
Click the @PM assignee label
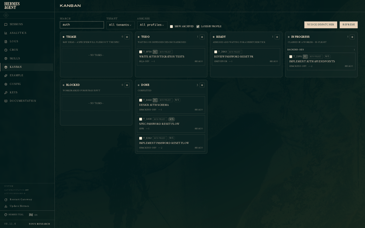tap(142, 129)
